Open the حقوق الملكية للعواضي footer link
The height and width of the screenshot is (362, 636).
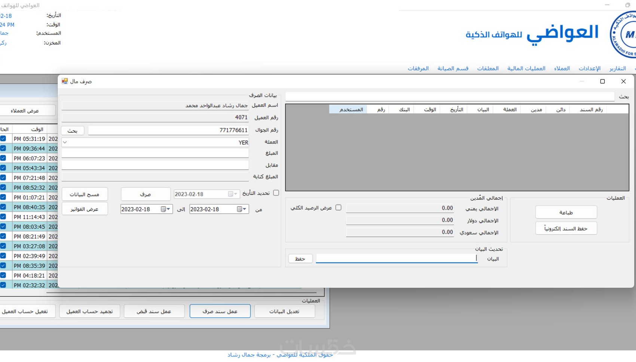280,355
